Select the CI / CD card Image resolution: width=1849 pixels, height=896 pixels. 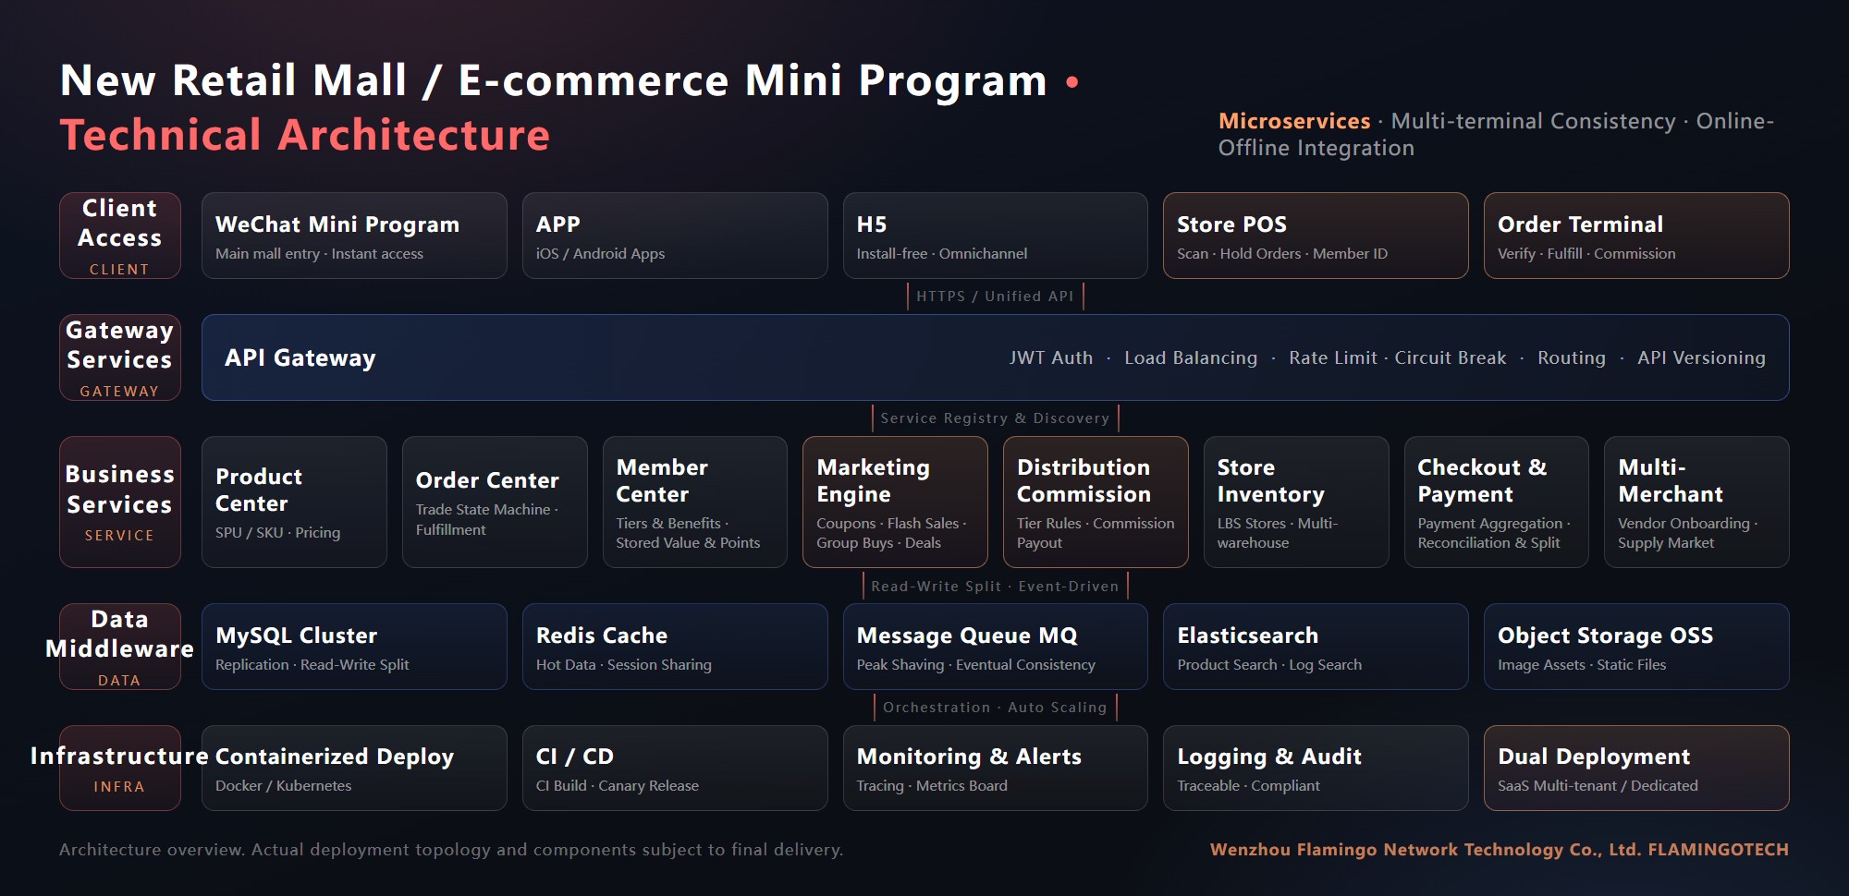(x=675, y=768)
